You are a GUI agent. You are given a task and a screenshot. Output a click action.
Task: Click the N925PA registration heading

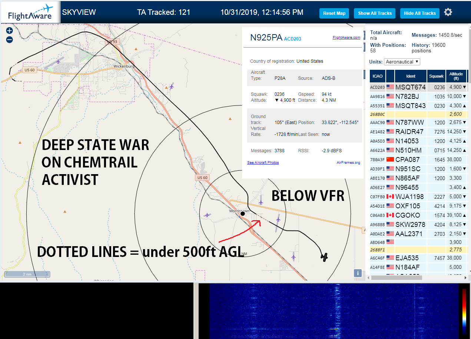pyautogui.click(x=266, y=38)
